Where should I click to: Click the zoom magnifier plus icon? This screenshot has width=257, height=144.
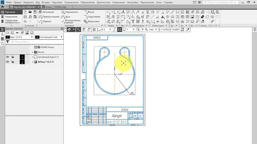coord(146,30)
